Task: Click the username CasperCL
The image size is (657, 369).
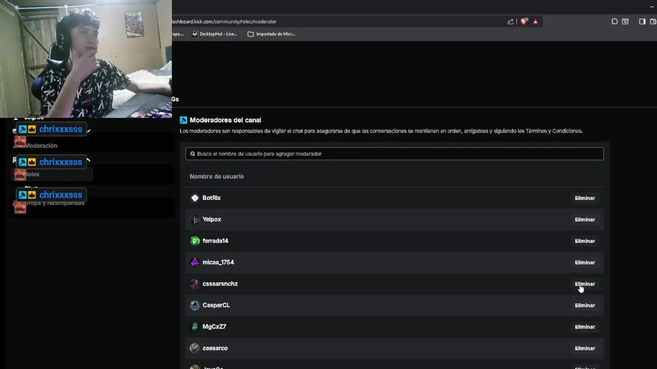Action: coord(216,305)
